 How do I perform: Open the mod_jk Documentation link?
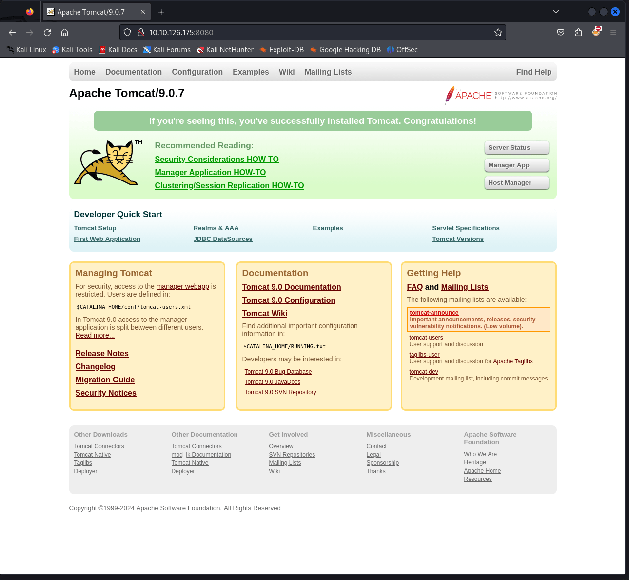201,455
